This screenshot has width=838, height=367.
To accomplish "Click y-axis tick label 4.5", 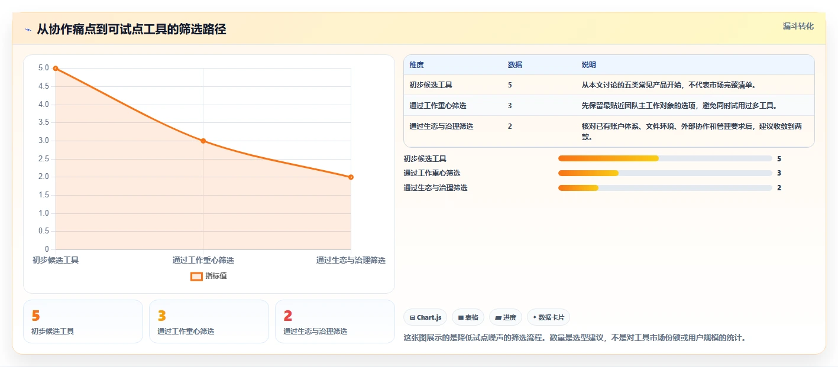I will [44, 86].
